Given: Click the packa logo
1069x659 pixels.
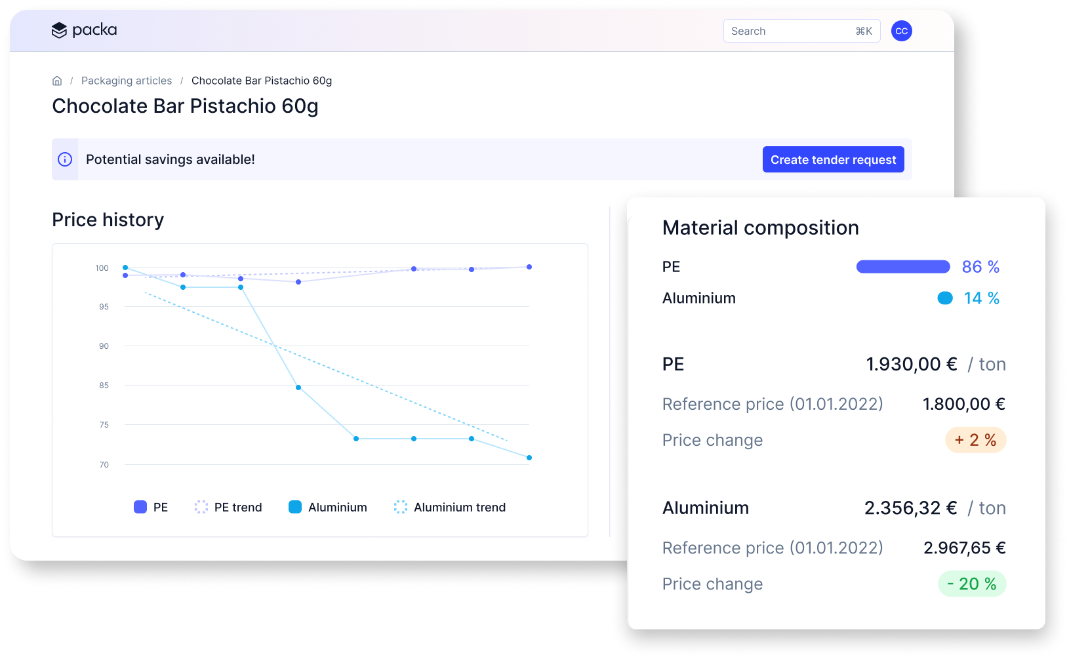Looking at the screenshot, I should [x=84, y=30].
